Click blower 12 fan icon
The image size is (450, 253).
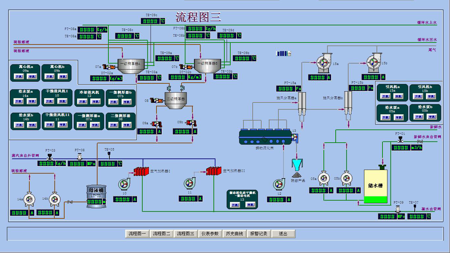tap(279, 184)
